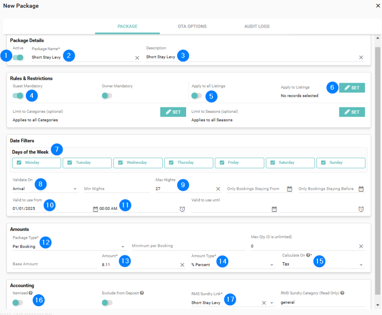Clear the Max Nights value
The image size is (382, 315).
218,189
